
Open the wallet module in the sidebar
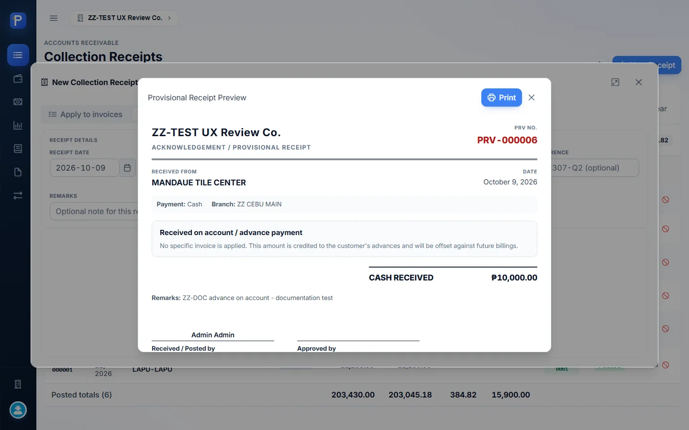[x=18, y=78]
